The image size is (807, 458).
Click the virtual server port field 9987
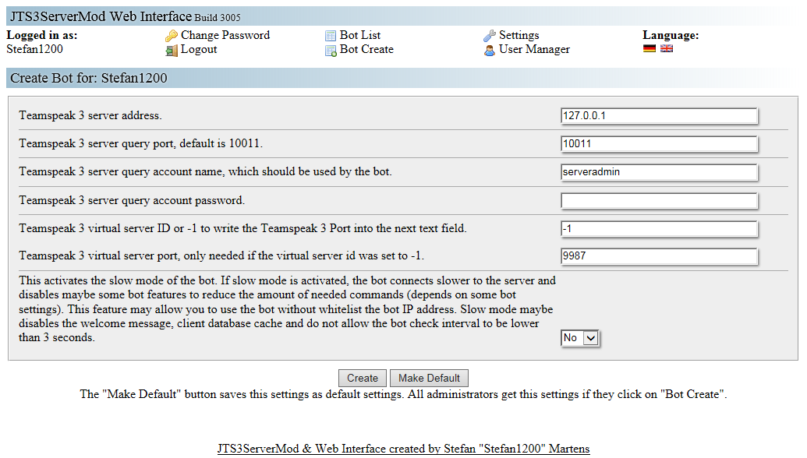point(659,256)
